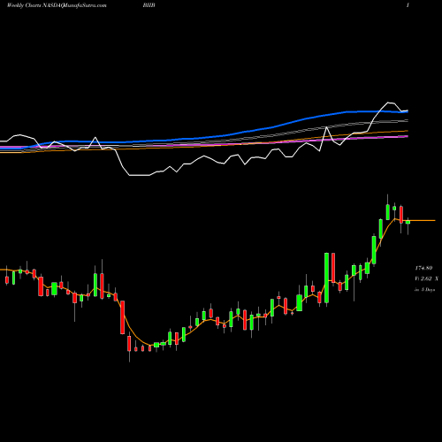Click the 174.89 price value

point(423,268)
